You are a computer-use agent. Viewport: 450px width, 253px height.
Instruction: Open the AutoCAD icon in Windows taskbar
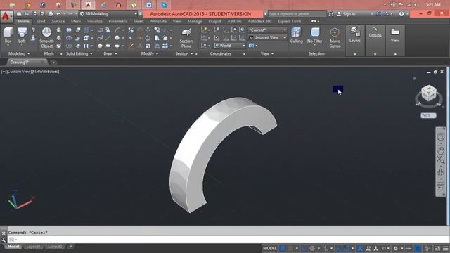click(x=89, y=5)
